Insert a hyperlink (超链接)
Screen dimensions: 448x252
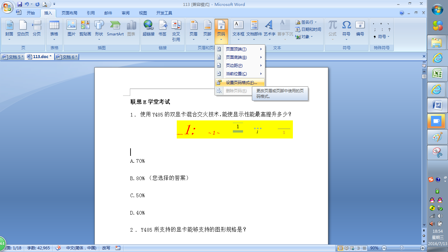(x=148, y=28)
